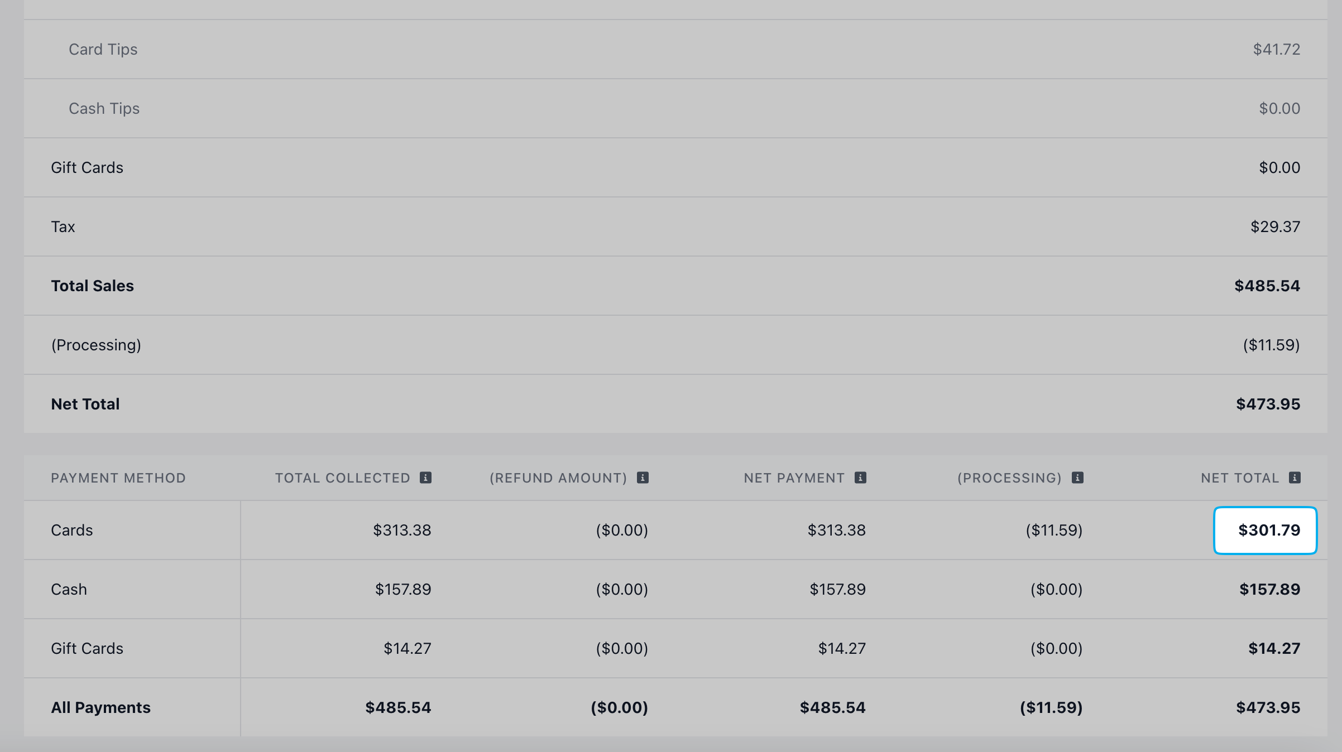Show info for Net Total column
The height and width of the screenshot is (752, 1342).
click(1295, 478)
